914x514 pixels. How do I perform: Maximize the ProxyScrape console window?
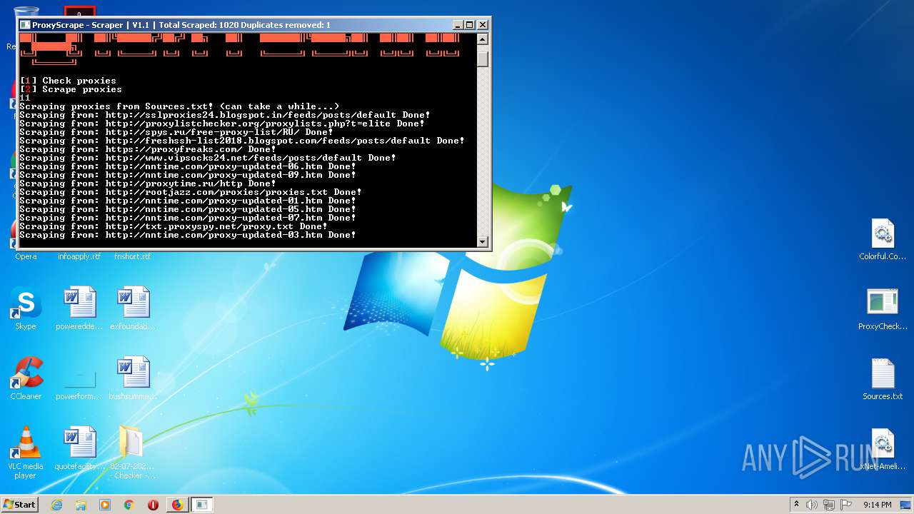[469, 25]
